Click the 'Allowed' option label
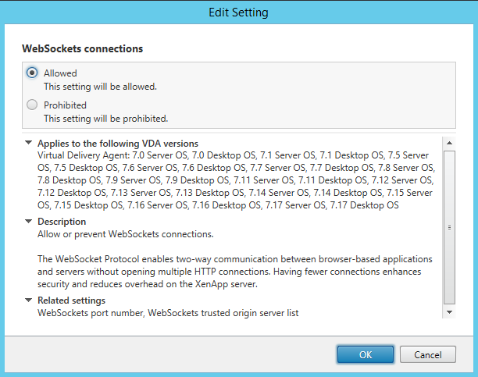This screenshot has height=377, width=478. (x=60, y=73)
